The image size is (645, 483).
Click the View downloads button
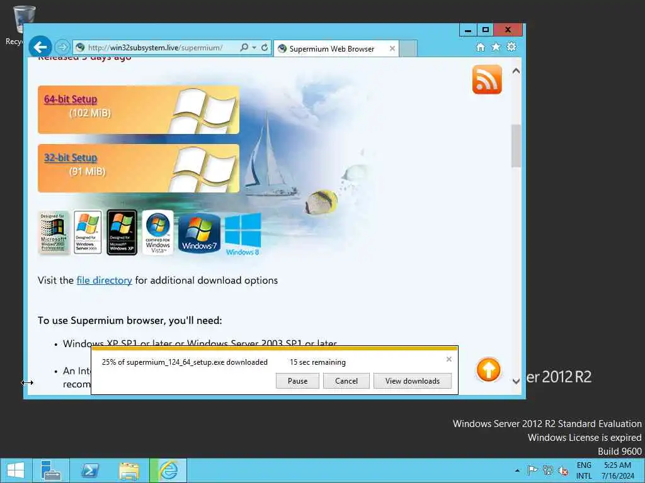412,380
